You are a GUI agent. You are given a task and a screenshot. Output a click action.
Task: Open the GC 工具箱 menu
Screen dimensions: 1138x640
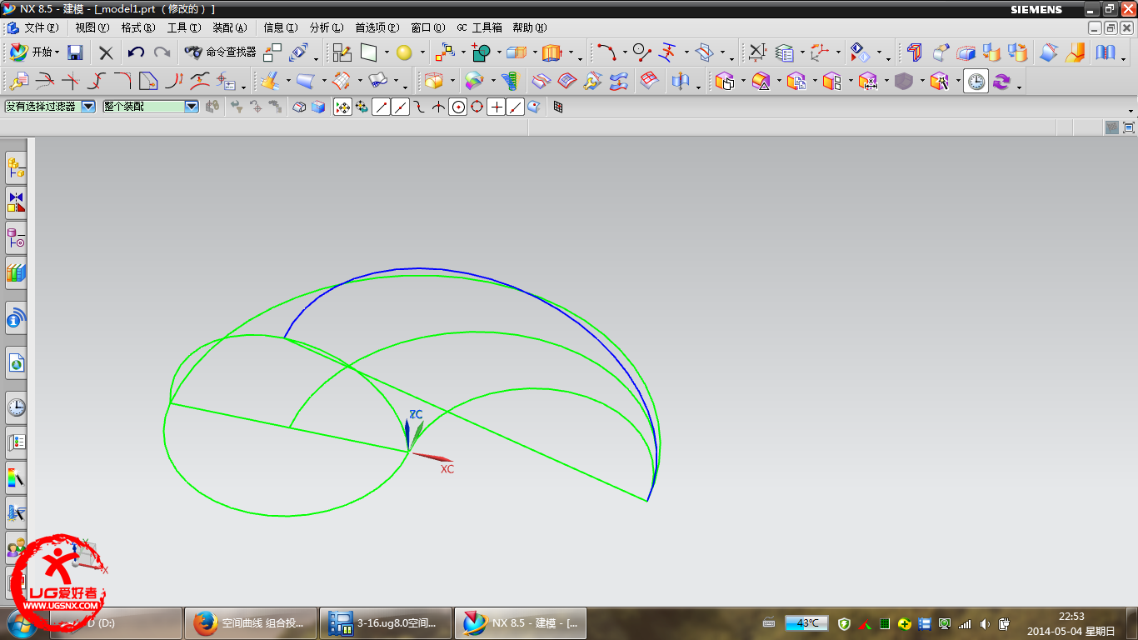click(x=479, y=27)
